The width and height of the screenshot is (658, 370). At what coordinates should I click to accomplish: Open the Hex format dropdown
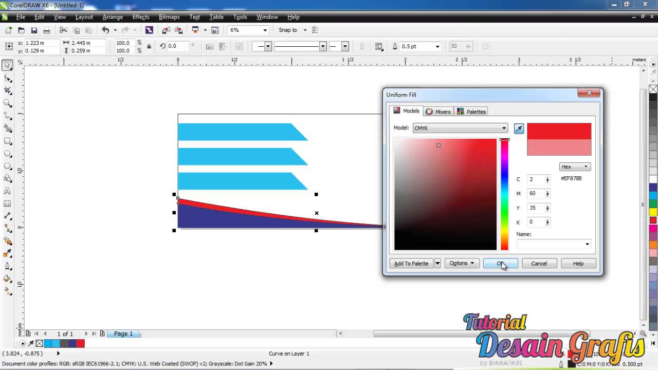pos(575,166)
